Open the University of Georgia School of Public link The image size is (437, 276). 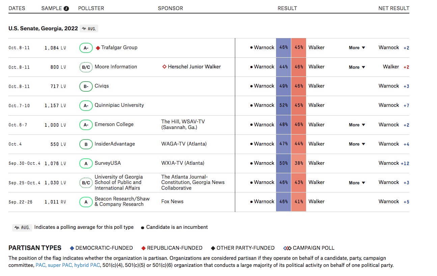click(x=118, y=182)
